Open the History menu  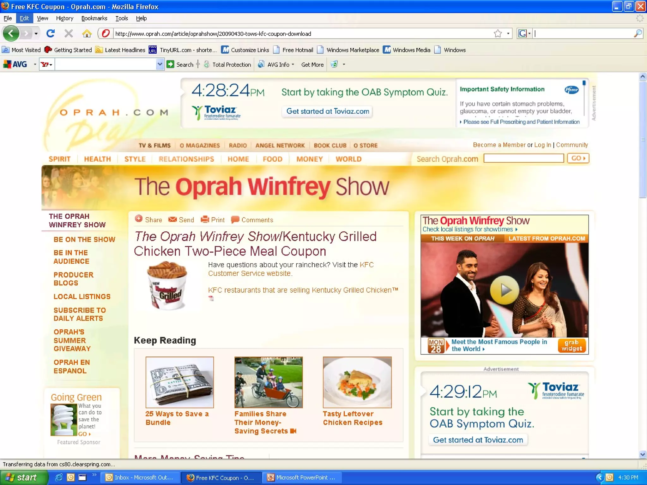pos(64,18)
